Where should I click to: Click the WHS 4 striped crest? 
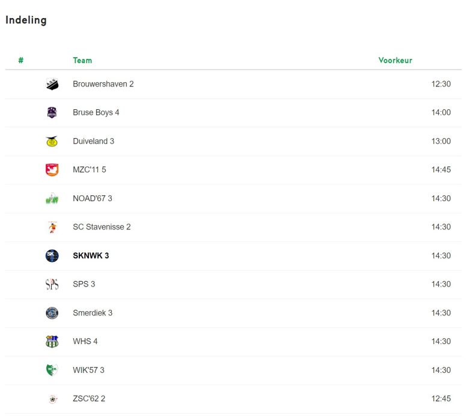(x=52, y=342)
